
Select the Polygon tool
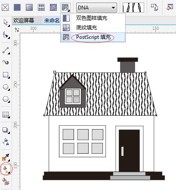pyautogui.click(x=6, y=99)
